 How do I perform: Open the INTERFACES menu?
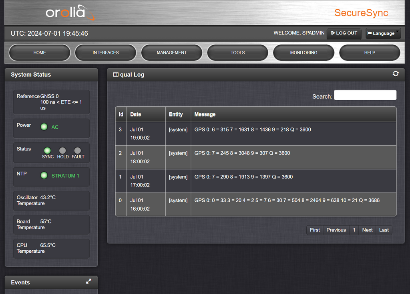pos(106,53)
